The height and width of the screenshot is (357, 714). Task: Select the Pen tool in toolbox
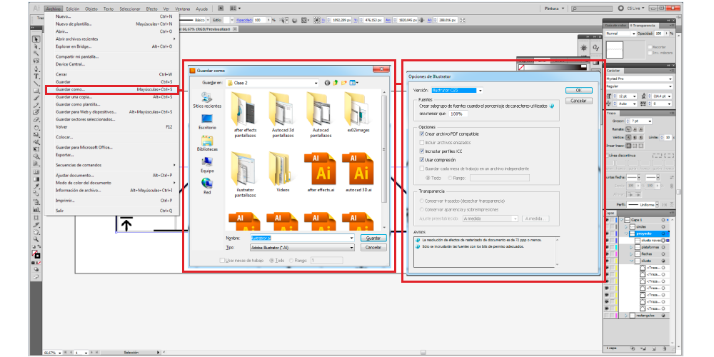coord(36,69)
